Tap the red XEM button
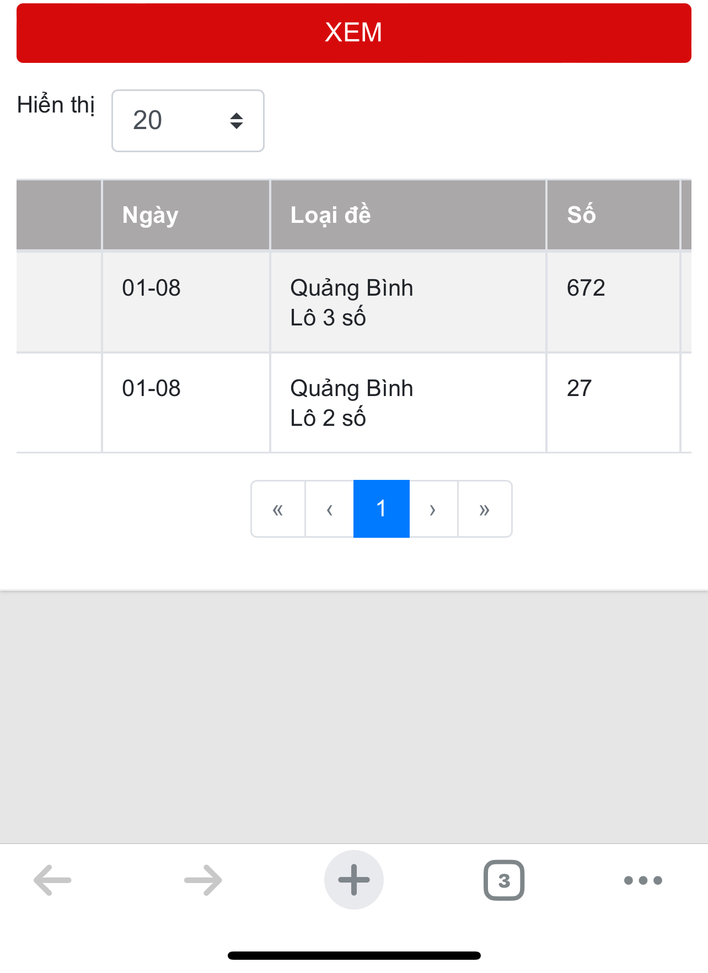The height and width of the screenshot is (973, 708). 353,33
